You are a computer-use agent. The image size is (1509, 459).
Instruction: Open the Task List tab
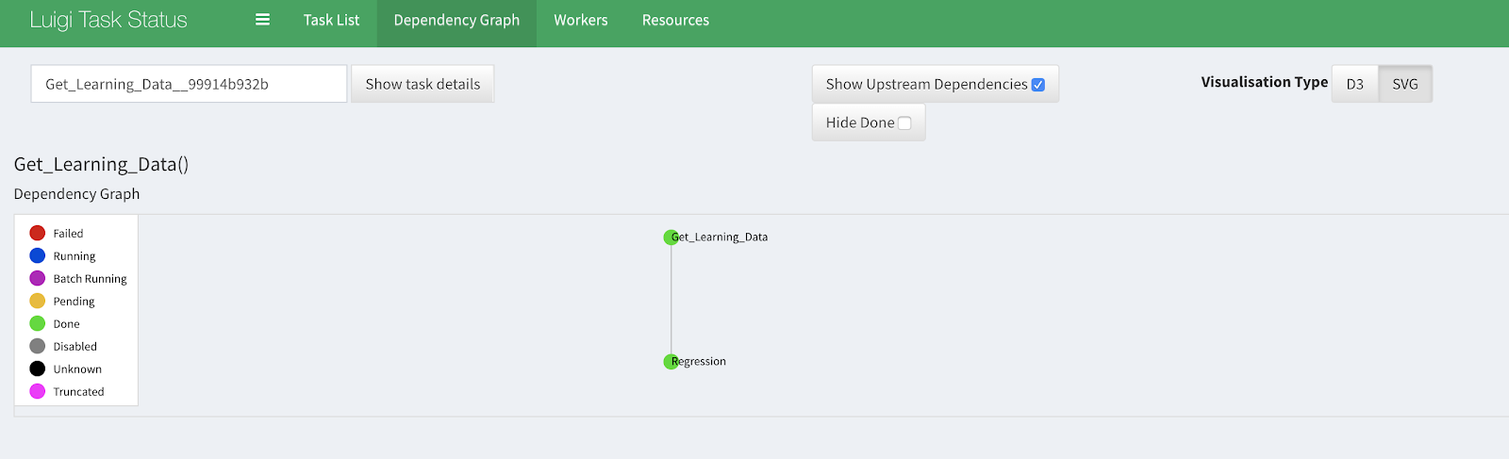[331, 20]
